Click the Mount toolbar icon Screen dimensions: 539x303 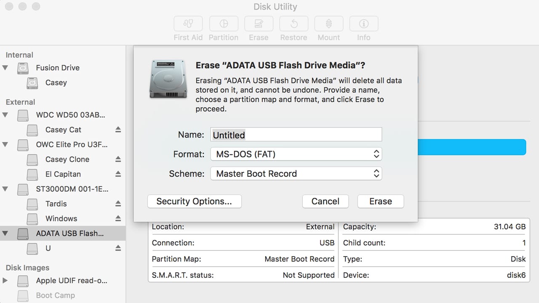[x=328, y=24]
